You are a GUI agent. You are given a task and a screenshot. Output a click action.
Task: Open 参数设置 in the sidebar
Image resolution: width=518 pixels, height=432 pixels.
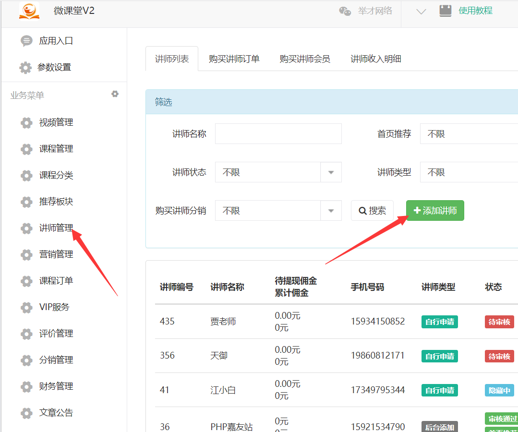click(x=54, y=67)
